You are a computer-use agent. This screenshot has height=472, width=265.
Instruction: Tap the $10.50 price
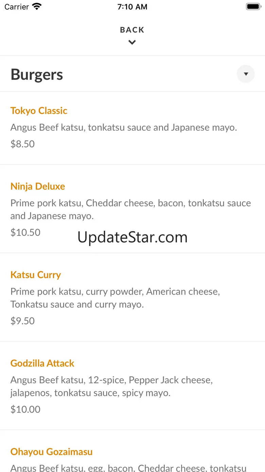(x=25, y=232)
